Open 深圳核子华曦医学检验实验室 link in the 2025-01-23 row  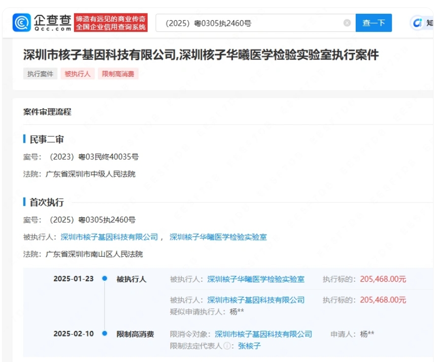[x=256, y=279]
